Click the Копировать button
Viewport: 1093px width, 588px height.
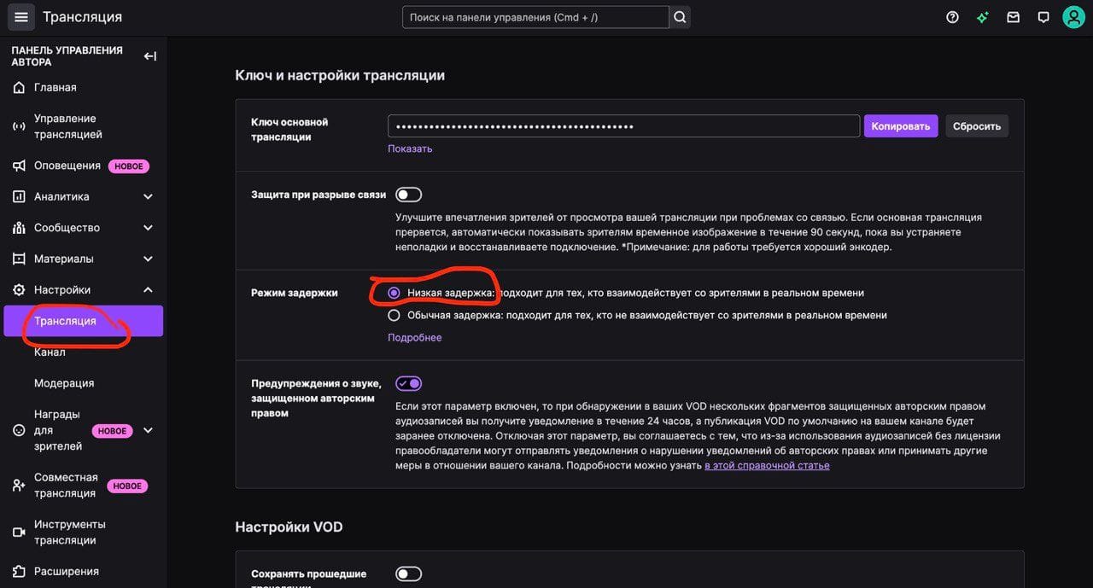click(900, 126)
